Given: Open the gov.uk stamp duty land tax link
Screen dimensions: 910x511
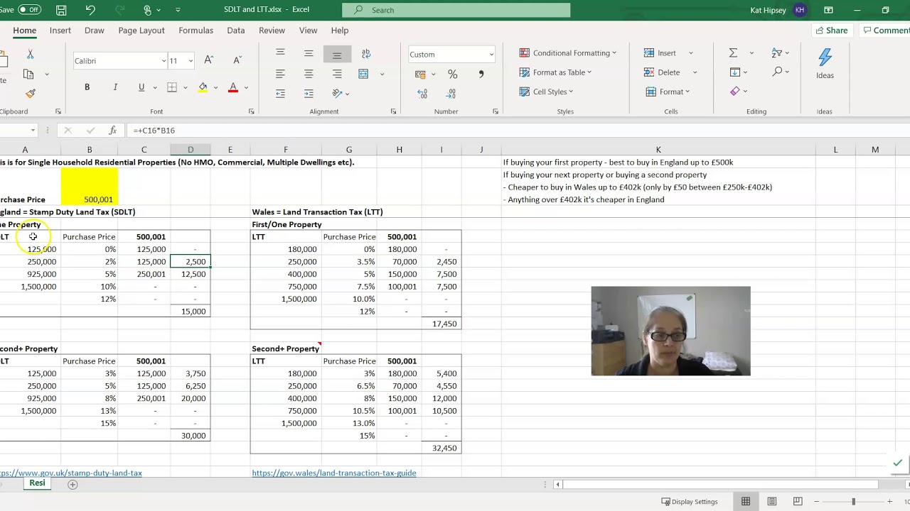Looking at the screenshot, I should 70,473.
